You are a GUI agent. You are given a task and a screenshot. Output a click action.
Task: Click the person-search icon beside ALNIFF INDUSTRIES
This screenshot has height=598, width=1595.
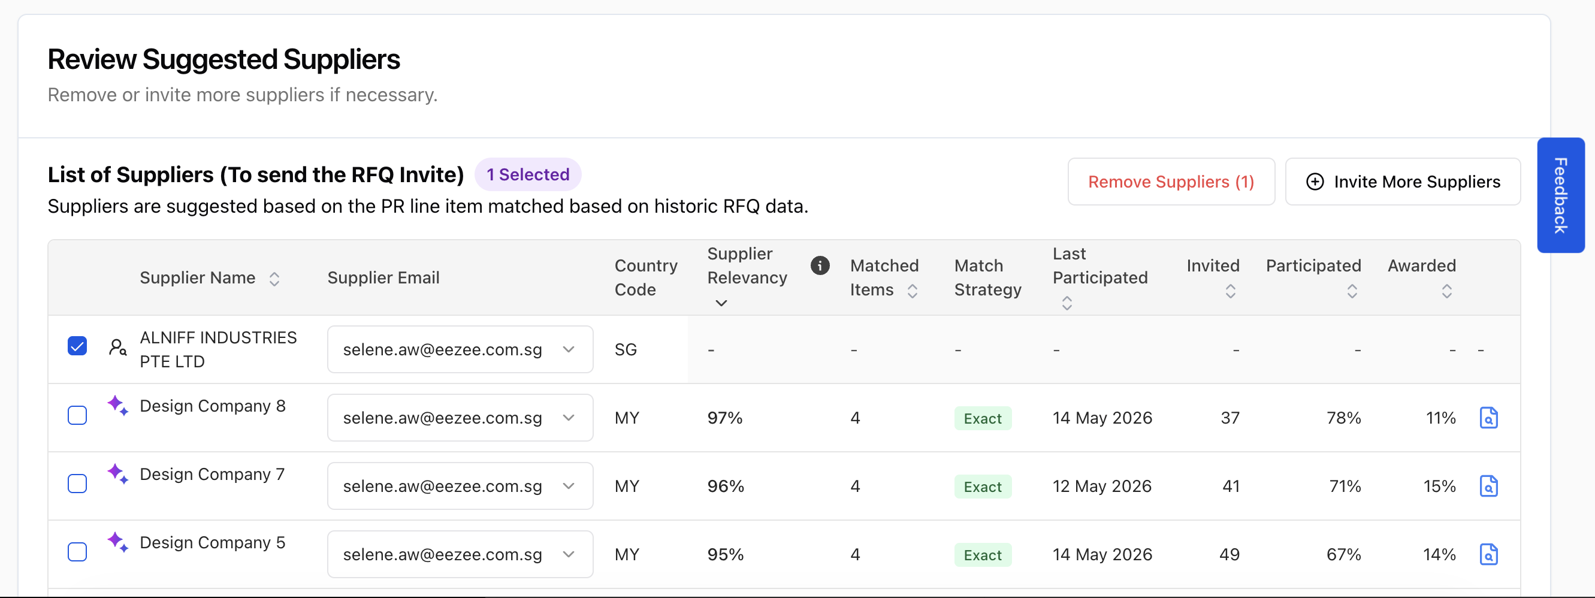(x=117, y=348)
